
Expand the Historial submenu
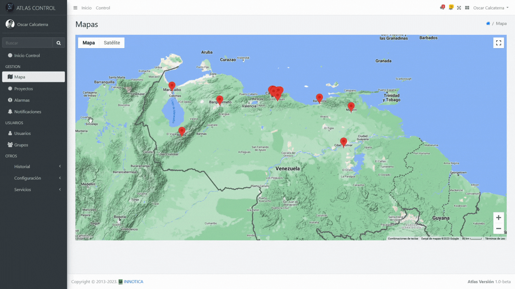pyautogui.click(x=34, y=167)
